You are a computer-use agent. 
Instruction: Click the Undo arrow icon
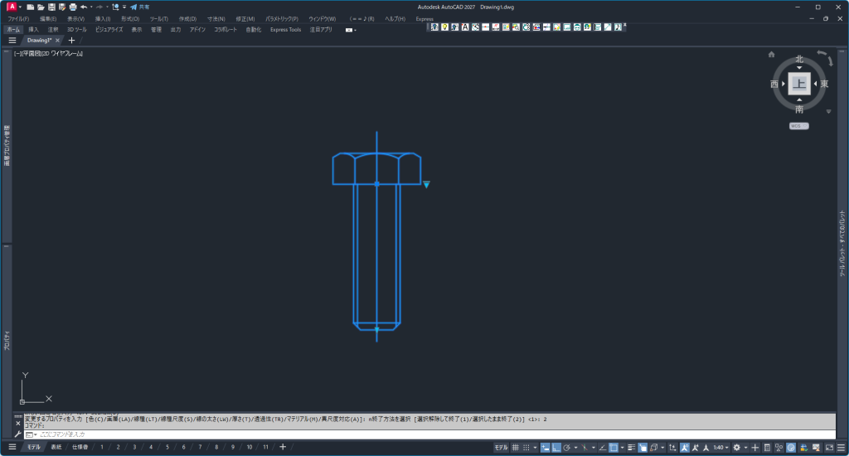tap(84, 7)
